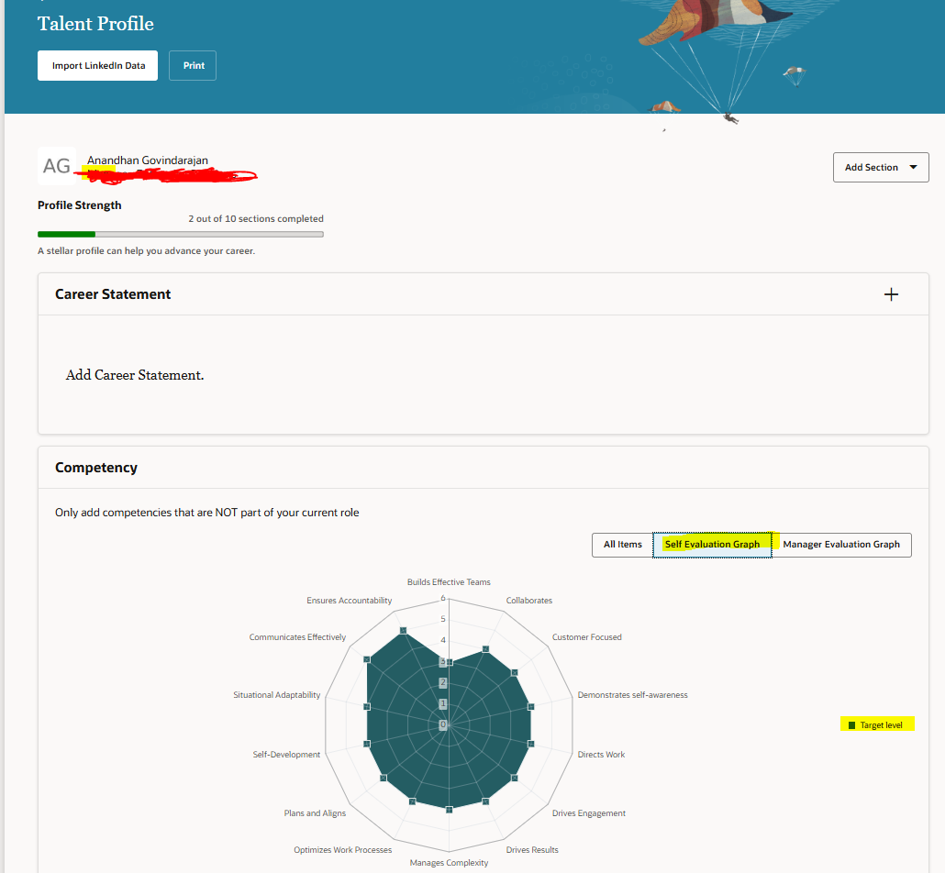Click the center of the competency radar chart
945x873 pixels.
pos(449,725)
